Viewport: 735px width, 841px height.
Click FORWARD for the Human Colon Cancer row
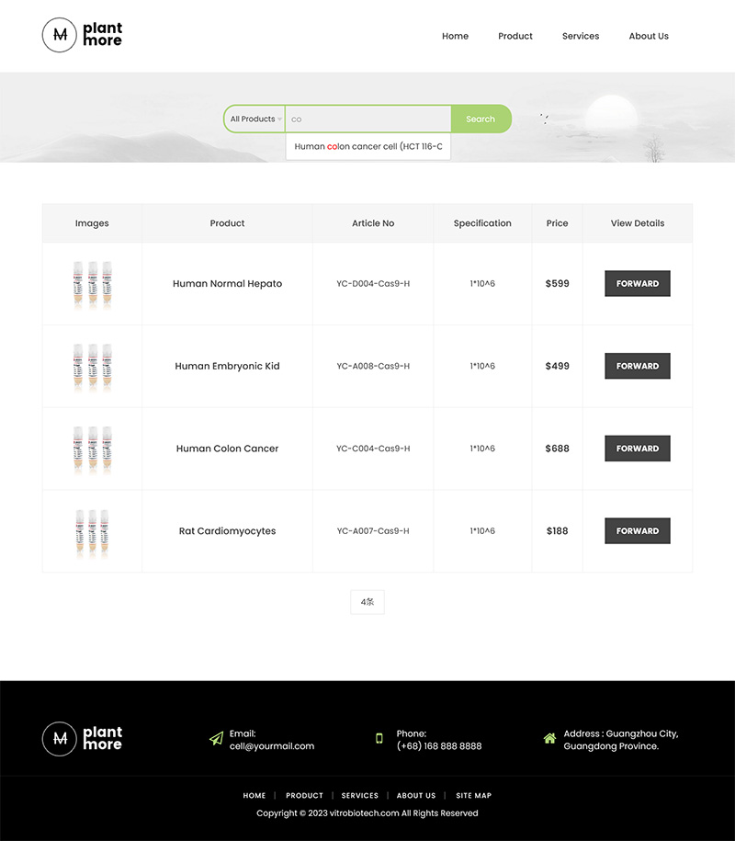coord(637,449)
